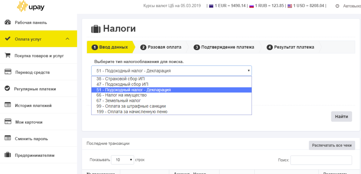361x174 pixels.
Task: Click the icon beside Сменить пароль
Action: click(7, 138)
